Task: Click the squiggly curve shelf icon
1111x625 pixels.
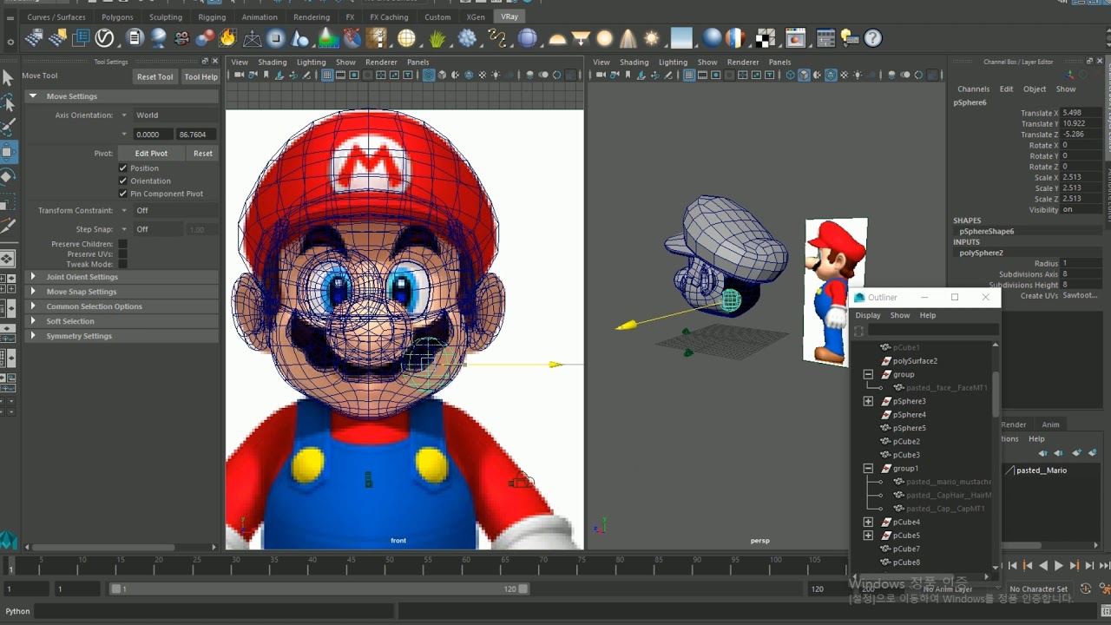Action: coord(497,38)
